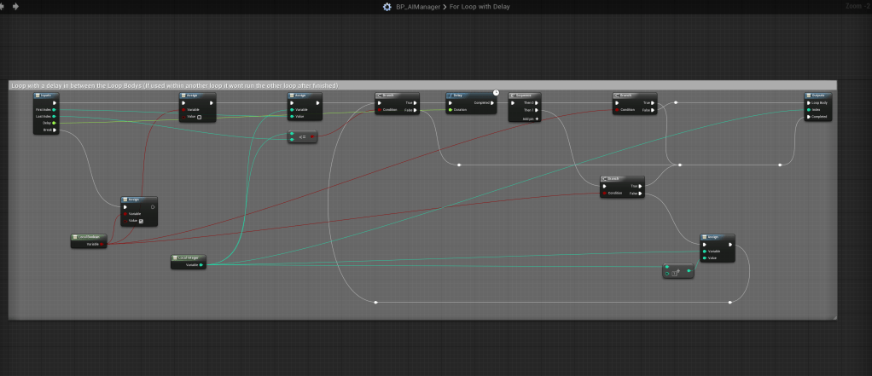872x376 pixels.
Task: Click the forward navigation arrow
Action: coord(16,6)
